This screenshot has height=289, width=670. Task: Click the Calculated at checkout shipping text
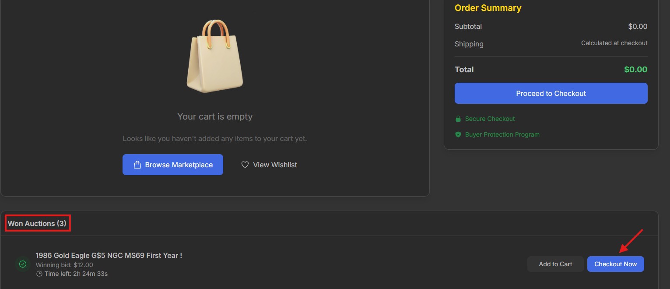tap(614, 43)
